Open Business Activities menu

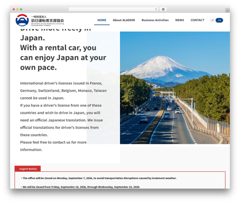pos(155,20)
